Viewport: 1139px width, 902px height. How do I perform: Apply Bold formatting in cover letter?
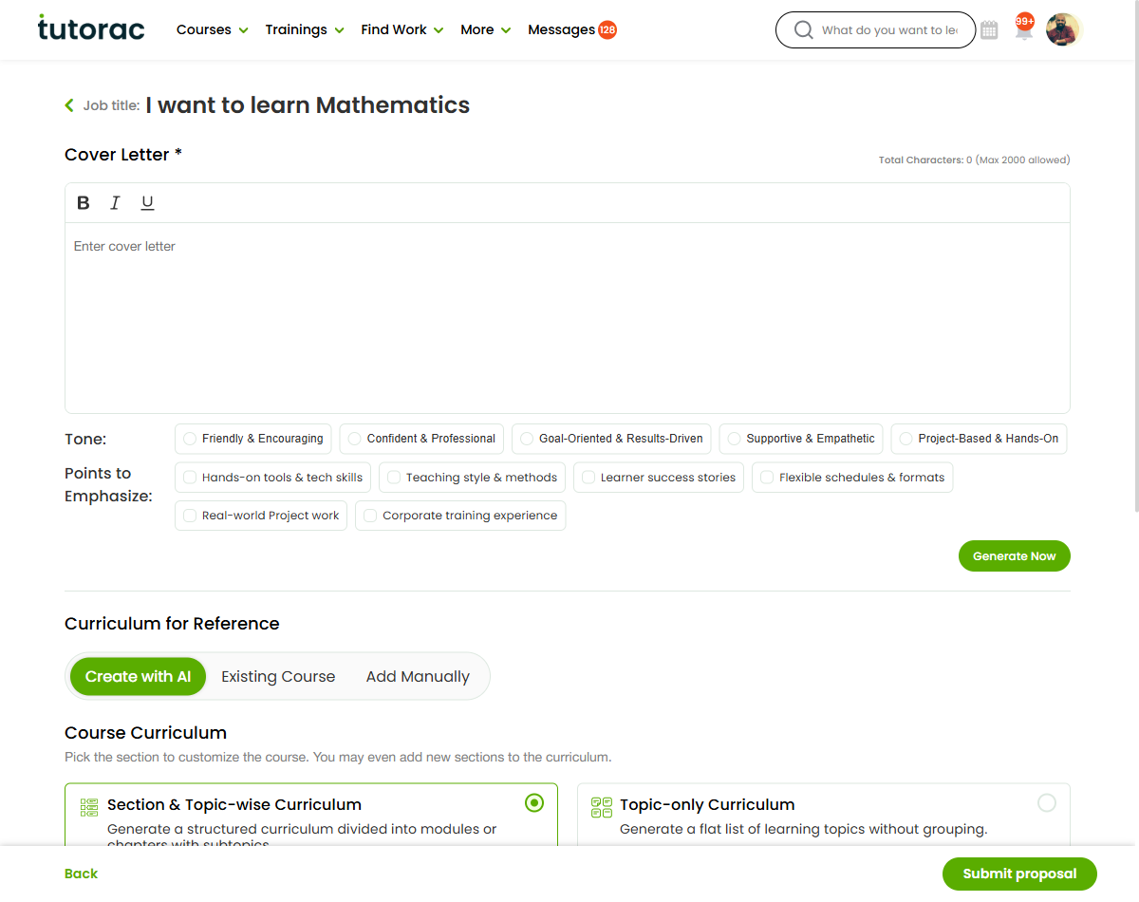click(84, 202)
